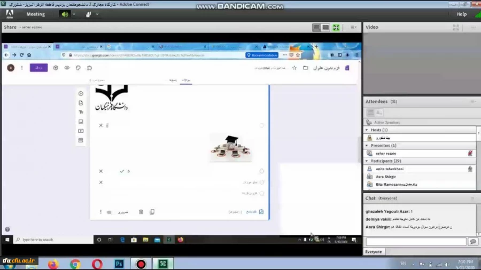Collapse the Hosts (1) group
This screenshot has height=270, width=481.
click(367, 130)
